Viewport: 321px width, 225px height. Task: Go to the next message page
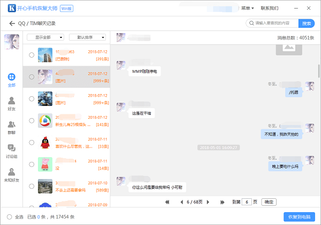click(208, 202)
